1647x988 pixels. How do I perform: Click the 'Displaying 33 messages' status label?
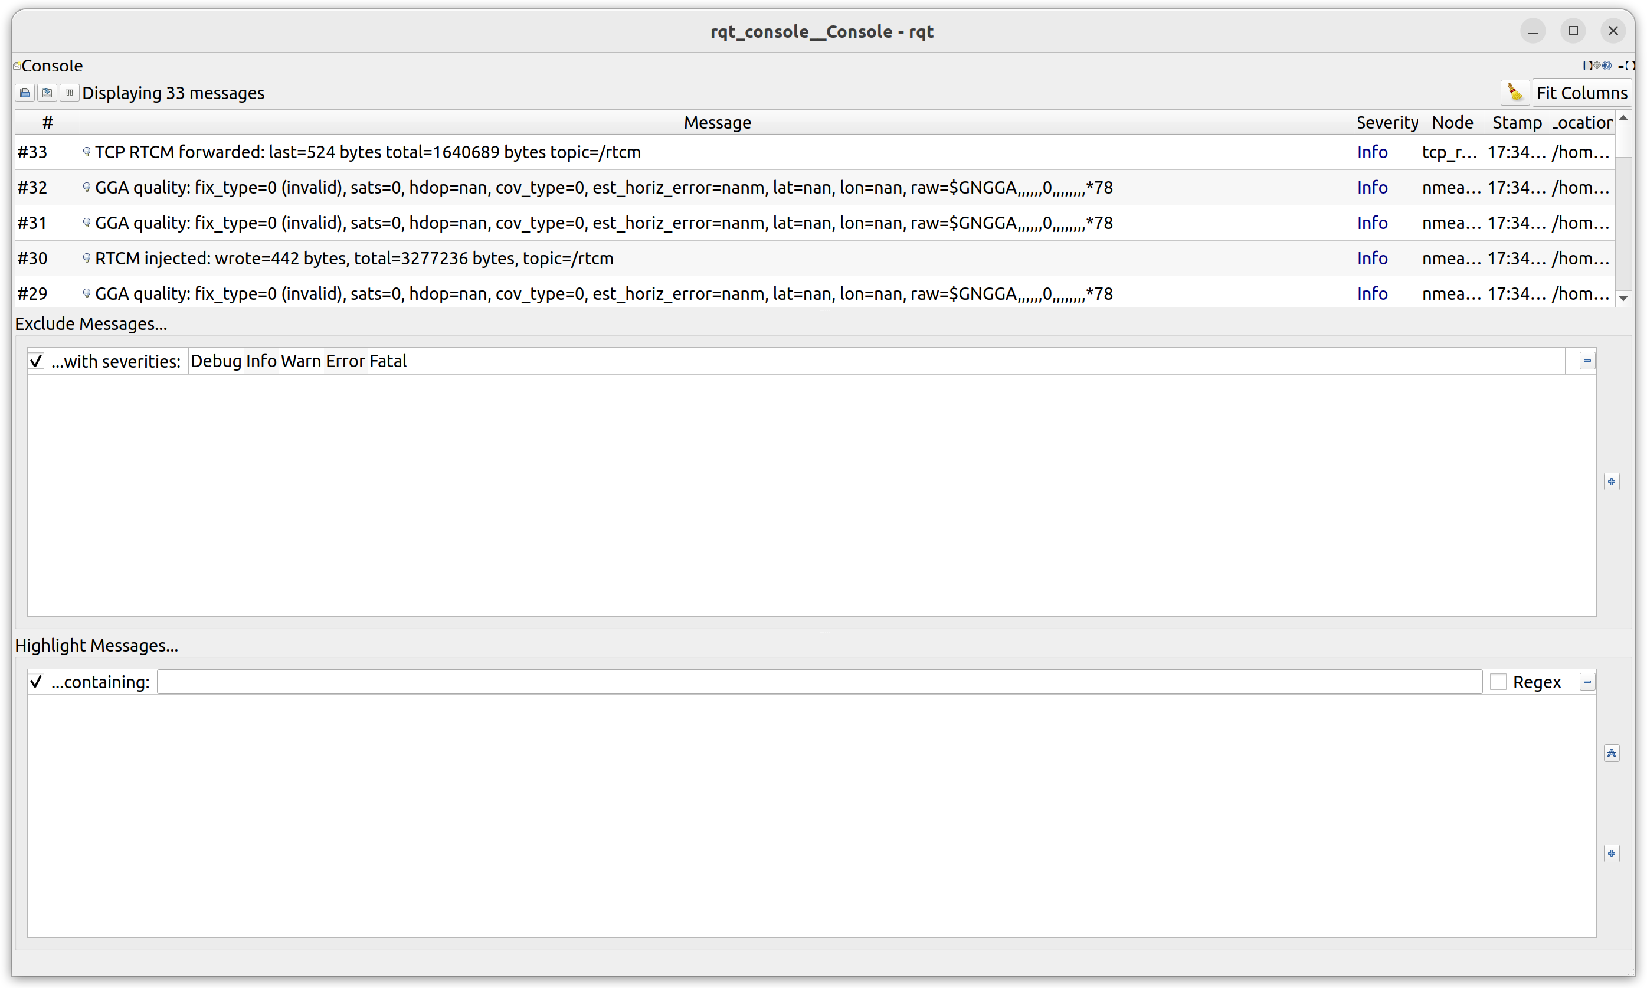[x=173, y=93]
